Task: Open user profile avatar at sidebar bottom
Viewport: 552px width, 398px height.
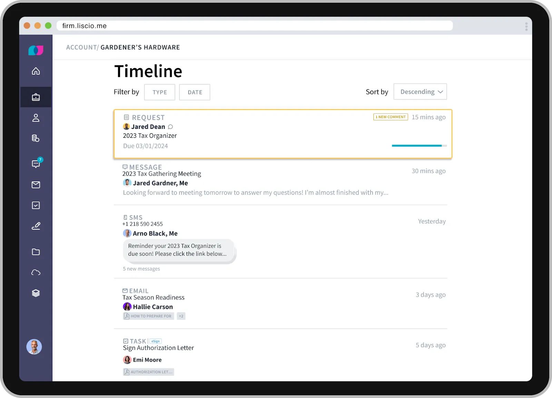Action: click(34, 347)
